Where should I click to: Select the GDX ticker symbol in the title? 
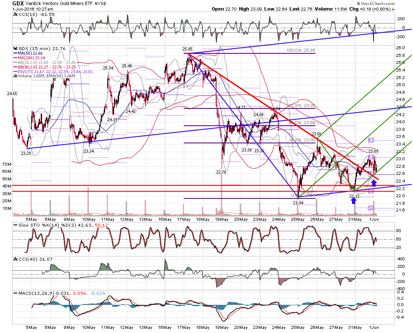tap(18, 3)
